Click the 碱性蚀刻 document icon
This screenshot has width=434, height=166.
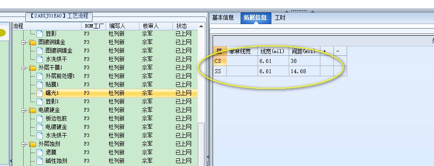pos(40,161)
